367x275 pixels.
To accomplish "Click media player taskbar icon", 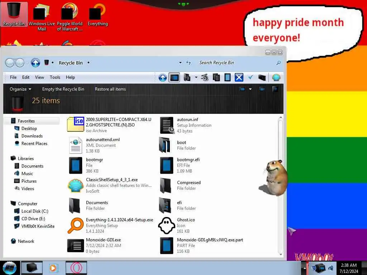I will pos(53,268).
